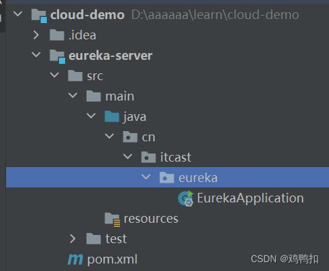Viewport: 329px width, 271px height.
Task: Open the pom.xml file
Action: [112, 260]
